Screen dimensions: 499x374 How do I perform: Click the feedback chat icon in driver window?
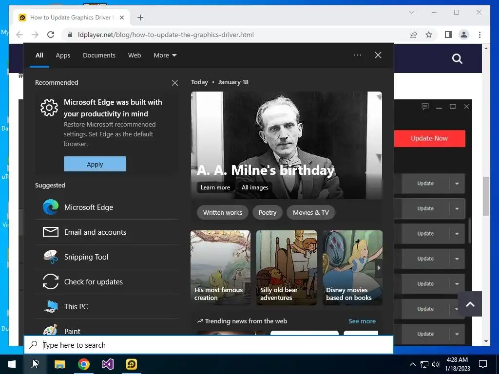(x=425, y=106)
